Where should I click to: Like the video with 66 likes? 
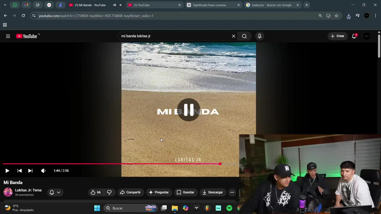96,192
